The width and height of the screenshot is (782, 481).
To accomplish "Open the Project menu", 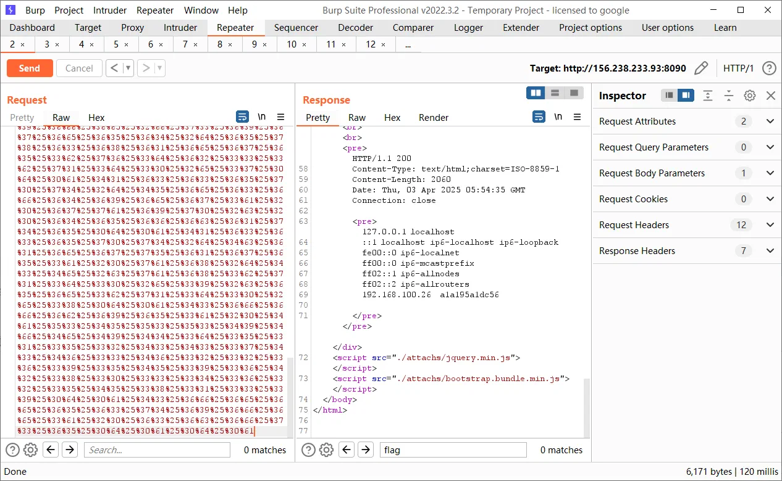I will point(69,10).
